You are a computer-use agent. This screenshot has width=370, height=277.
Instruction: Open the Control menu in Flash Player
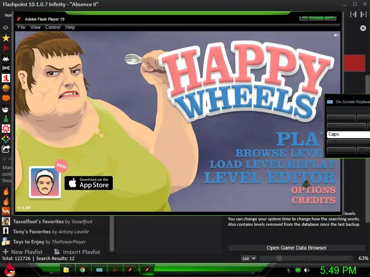click(53, 27)
